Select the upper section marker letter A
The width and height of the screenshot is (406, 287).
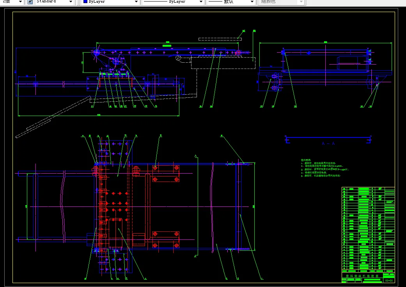pyautogui.click(x=196, y=156)
